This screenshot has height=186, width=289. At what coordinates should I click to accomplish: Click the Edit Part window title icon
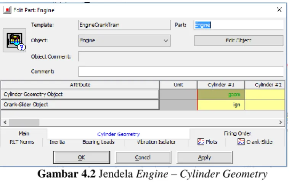7,10
